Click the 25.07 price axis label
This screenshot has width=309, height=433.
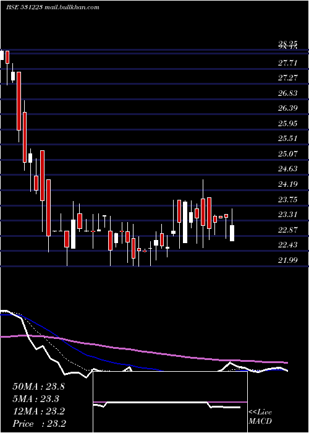point(287,153)
